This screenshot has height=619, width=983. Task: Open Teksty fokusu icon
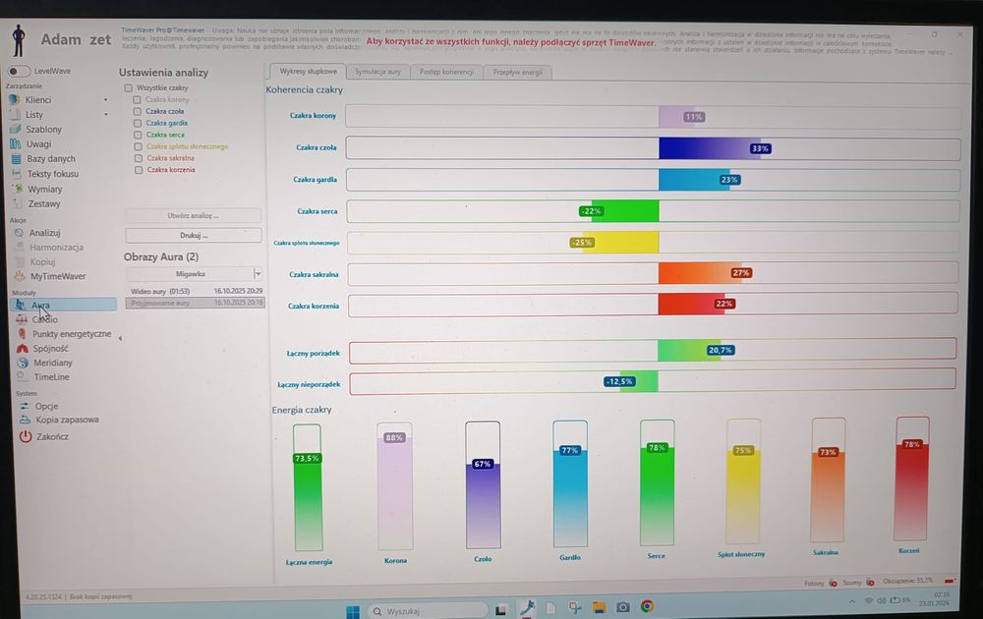coord(18,174)
